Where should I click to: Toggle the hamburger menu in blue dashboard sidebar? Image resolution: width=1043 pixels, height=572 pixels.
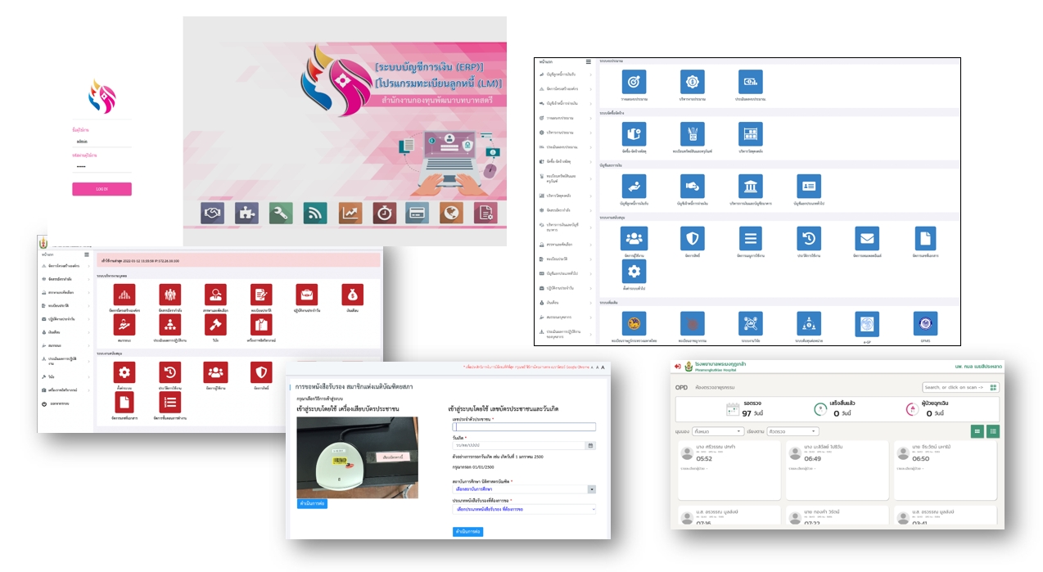588,61
